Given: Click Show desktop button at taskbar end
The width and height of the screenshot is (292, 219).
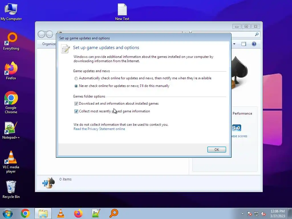Looking at the screenshot, I should click(x=290, y=213).
